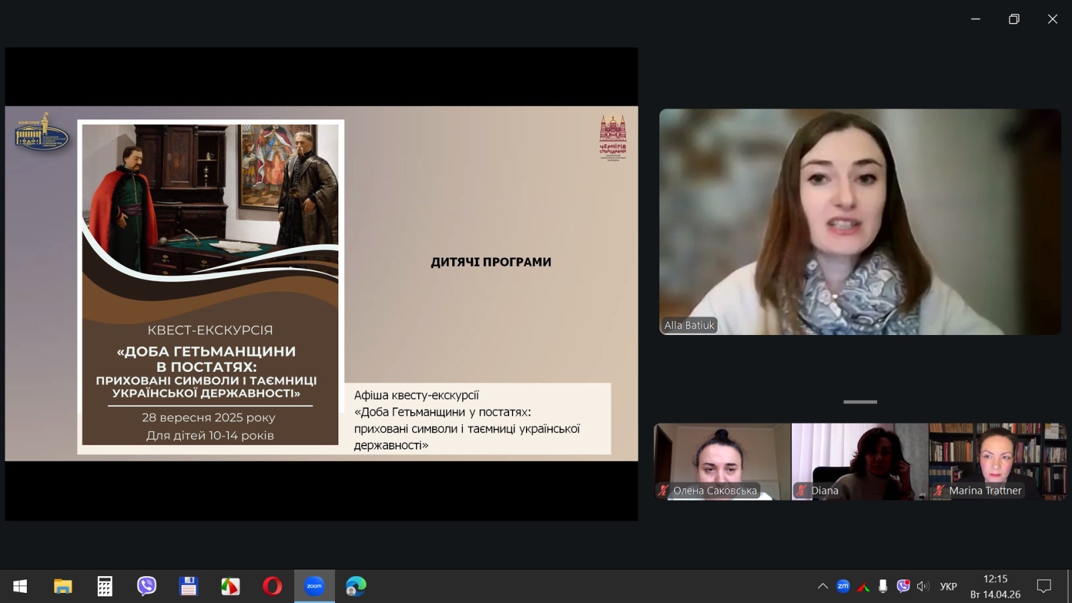1072x603 pixels.
Task: Click muted mic icon on Олена Саковська
Action: tap(663, 490)
